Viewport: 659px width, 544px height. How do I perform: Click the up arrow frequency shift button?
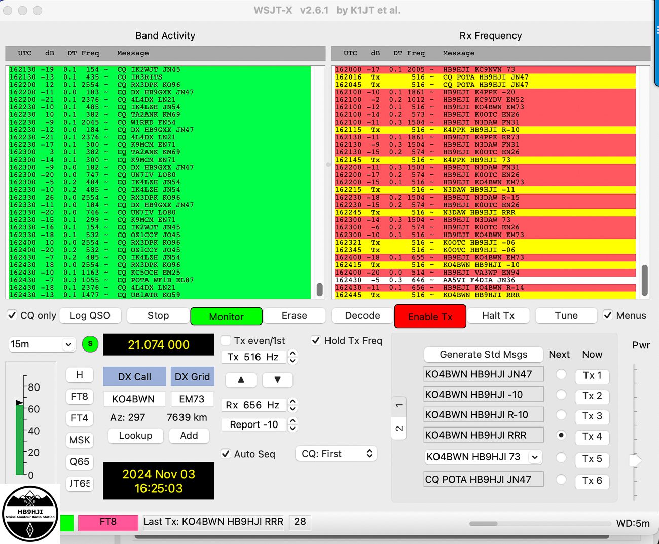(x=241, y=379)
